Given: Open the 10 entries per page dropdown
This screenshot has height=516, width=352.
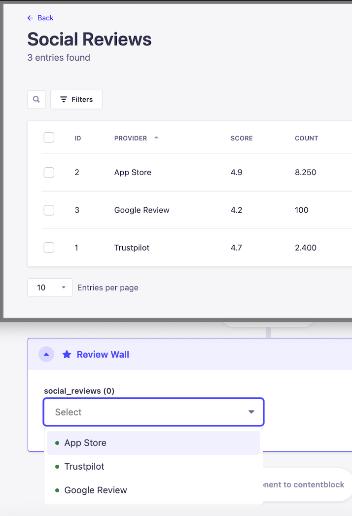Looking at the screenshot, I should 50,287.
